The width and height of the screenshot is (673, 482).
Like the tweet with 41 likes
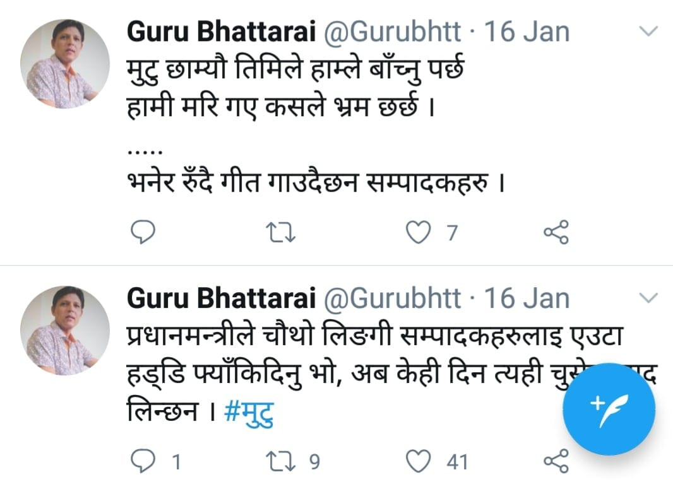[417, 461]
